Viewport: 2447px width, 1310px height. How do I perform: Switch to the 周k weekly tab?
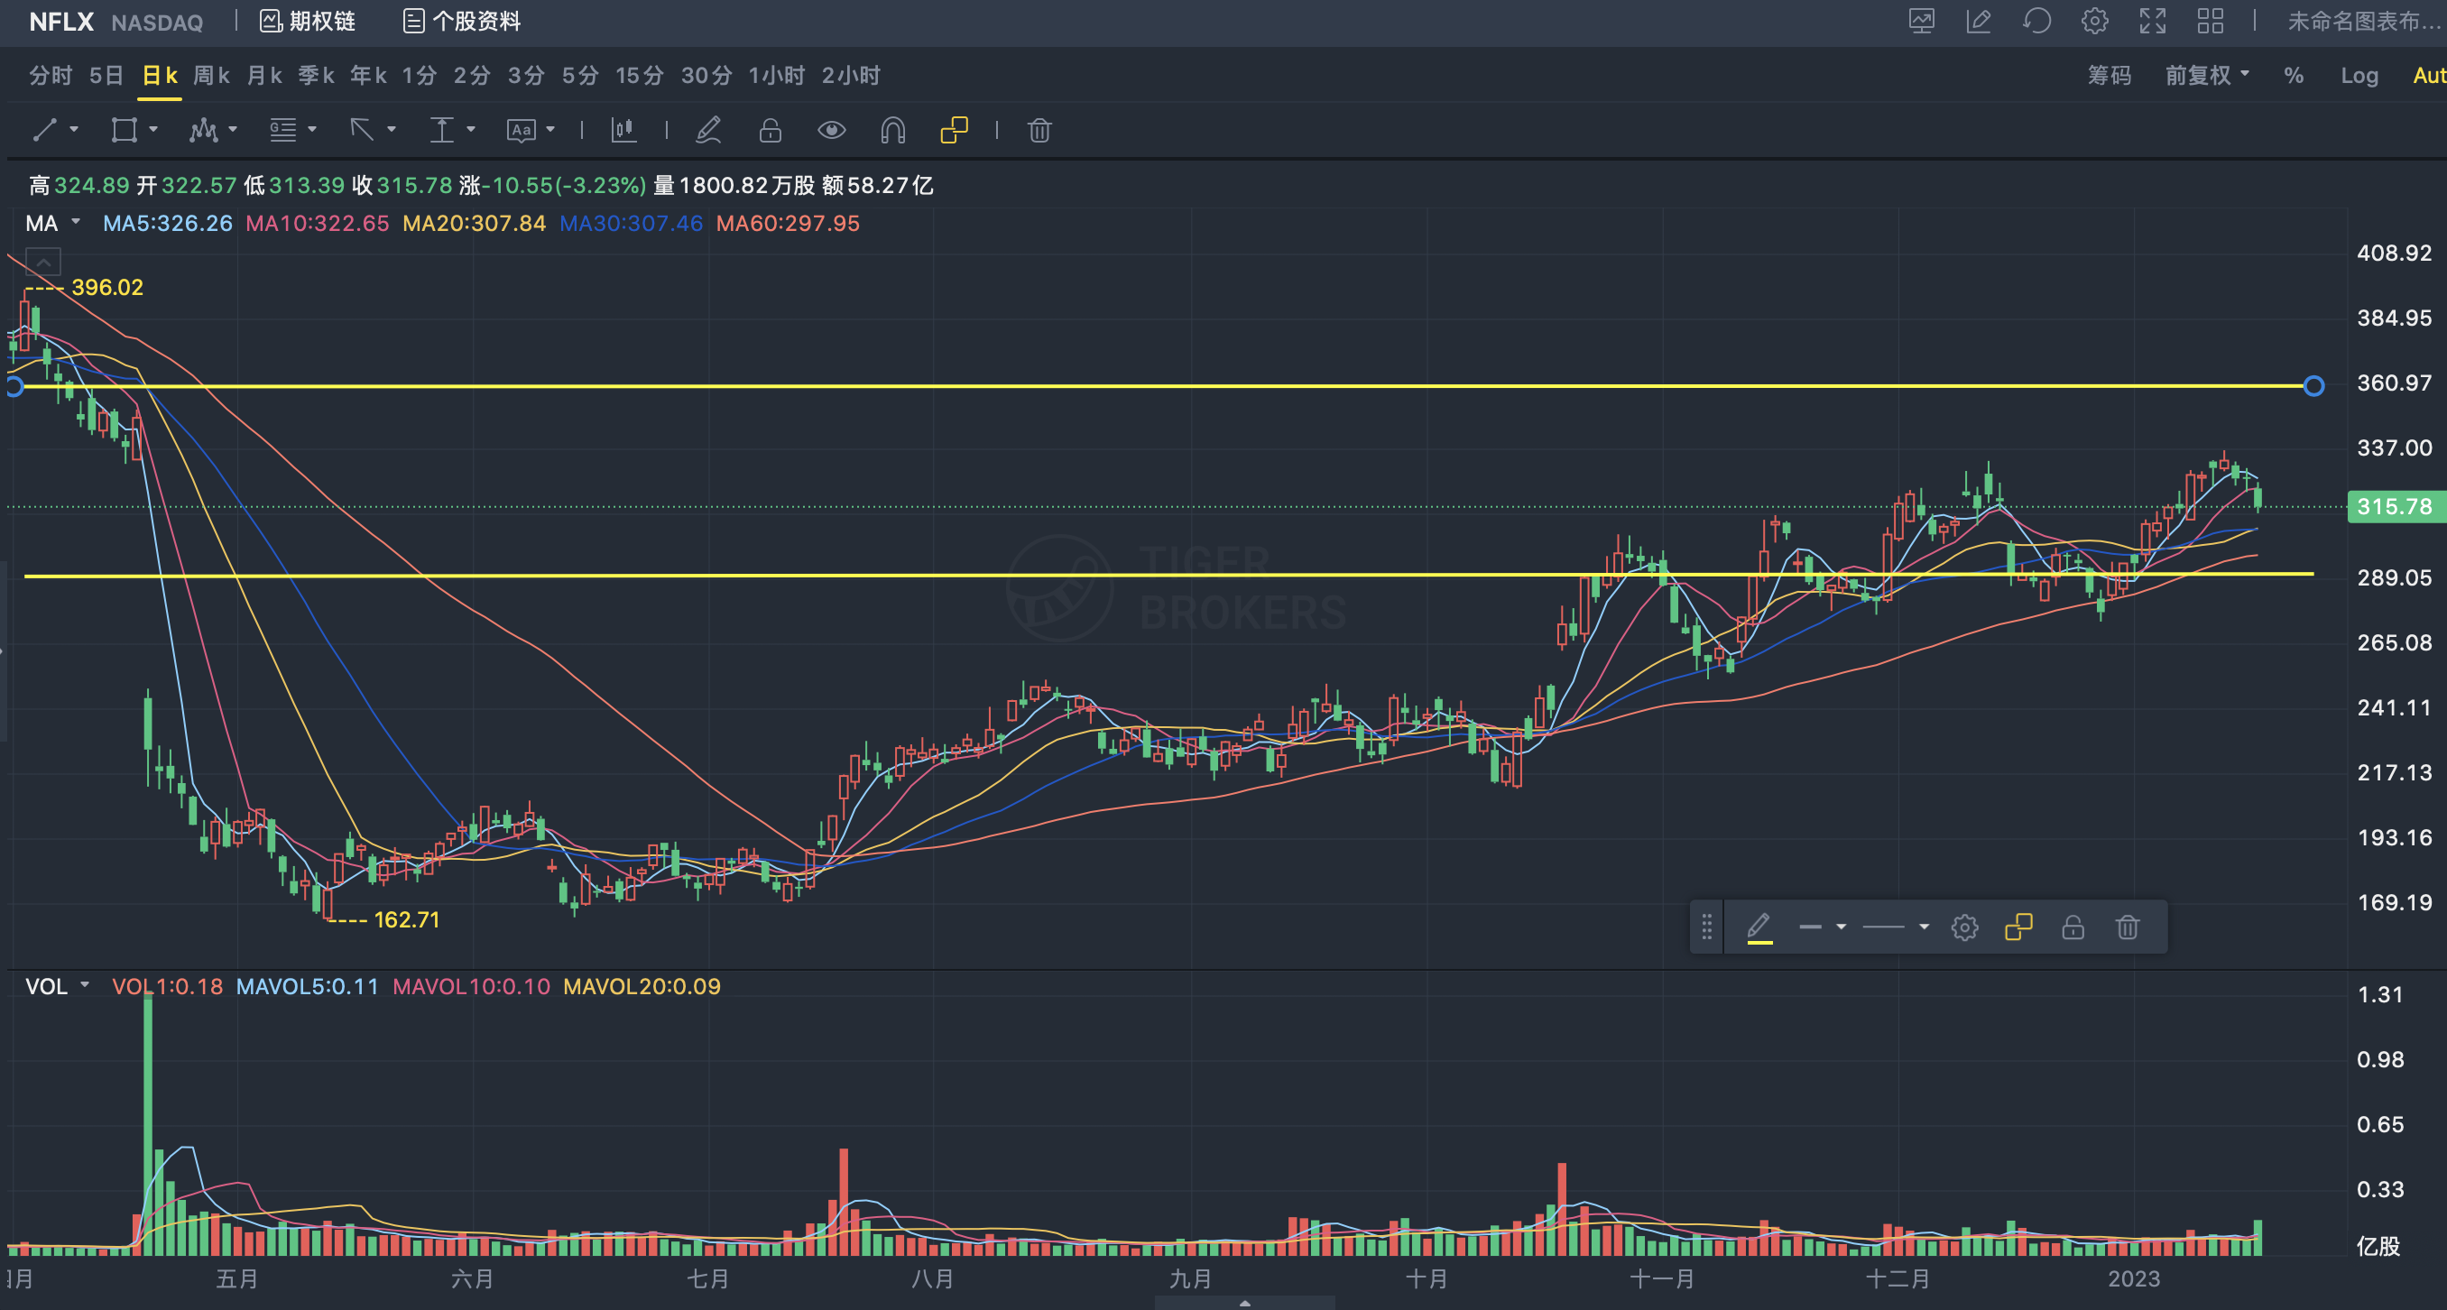[211, 75]
